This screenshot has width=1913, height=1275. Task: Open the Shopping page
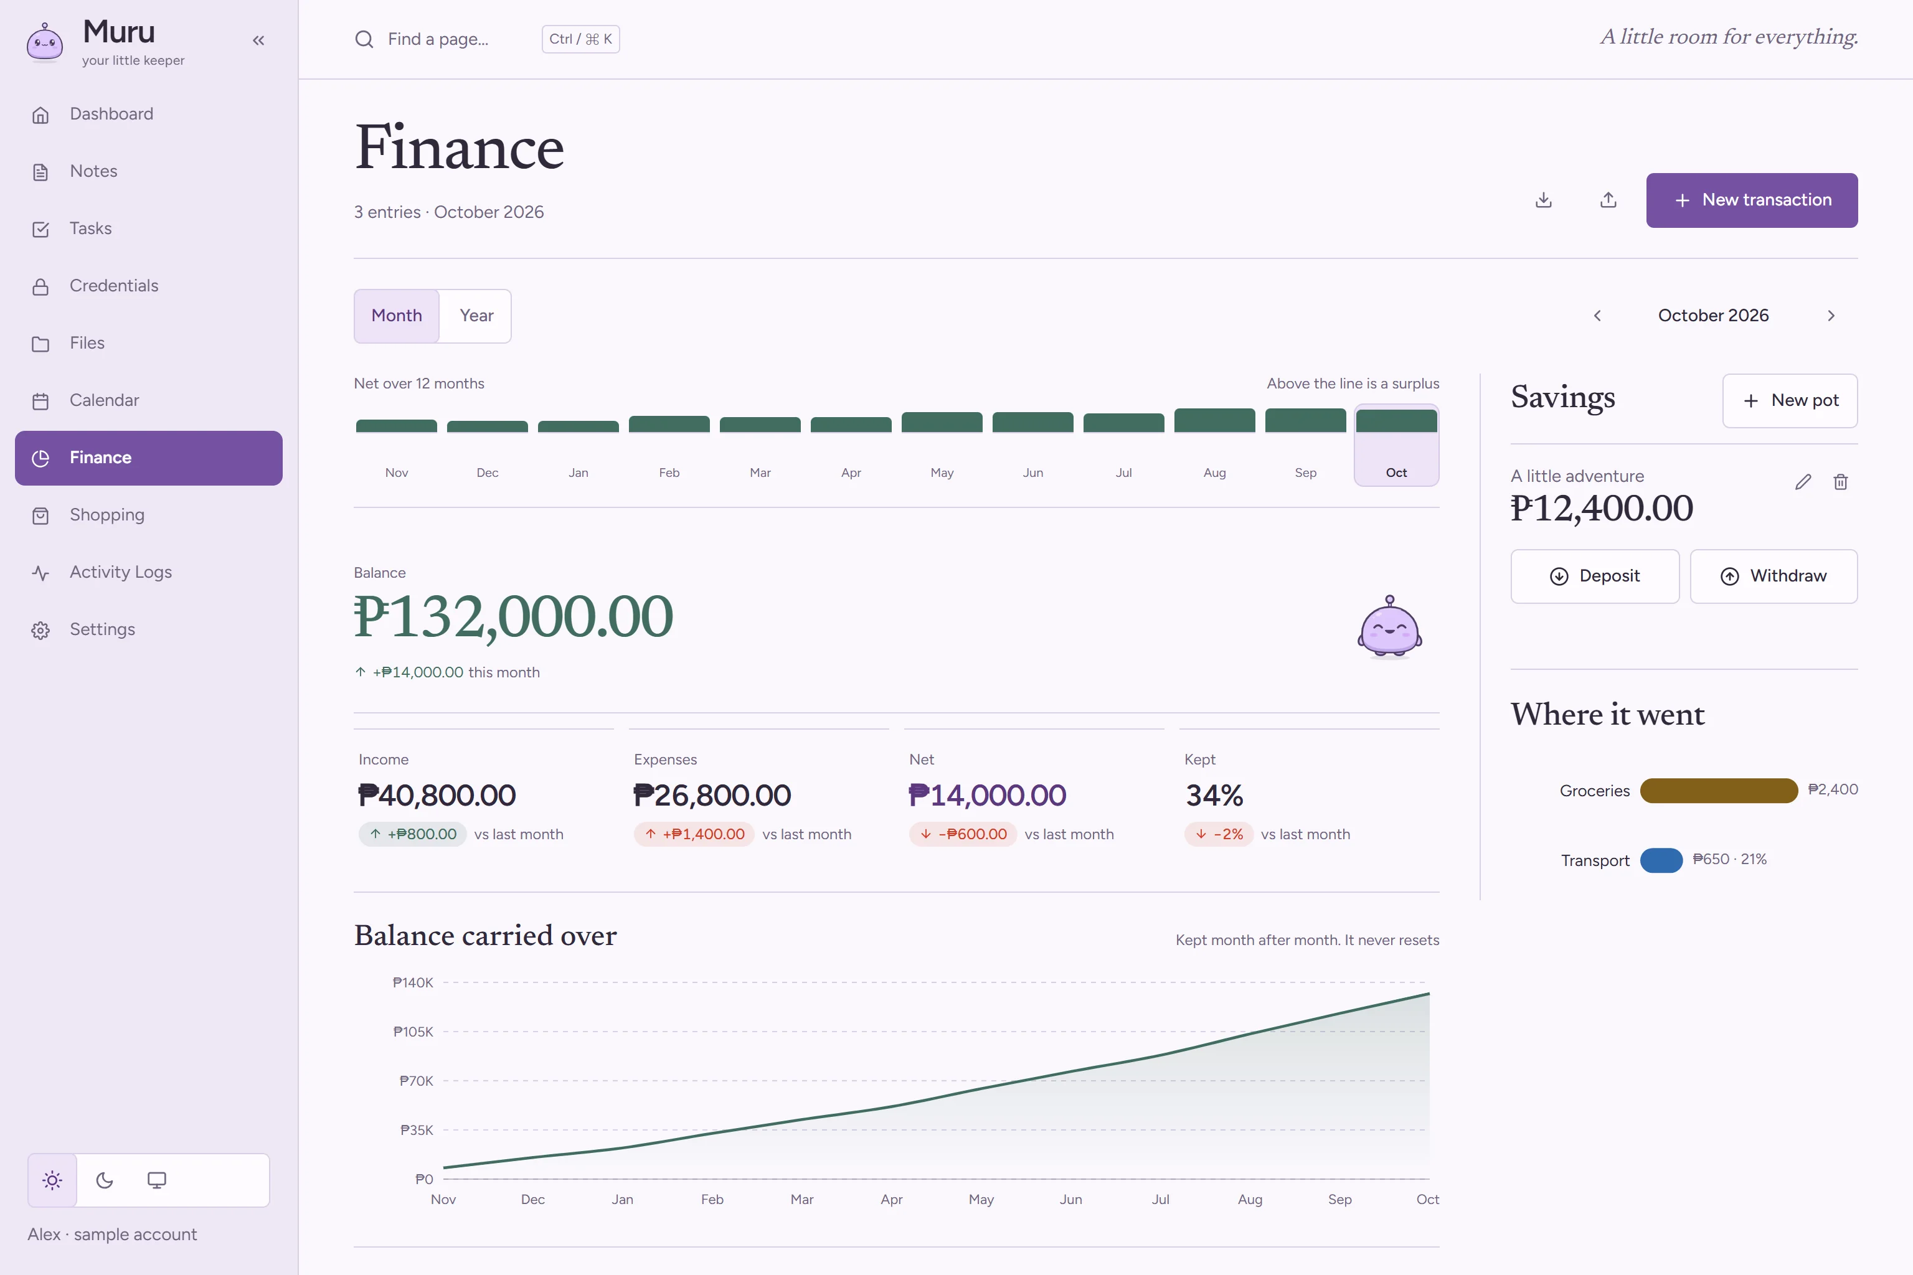tap(149, 515)
